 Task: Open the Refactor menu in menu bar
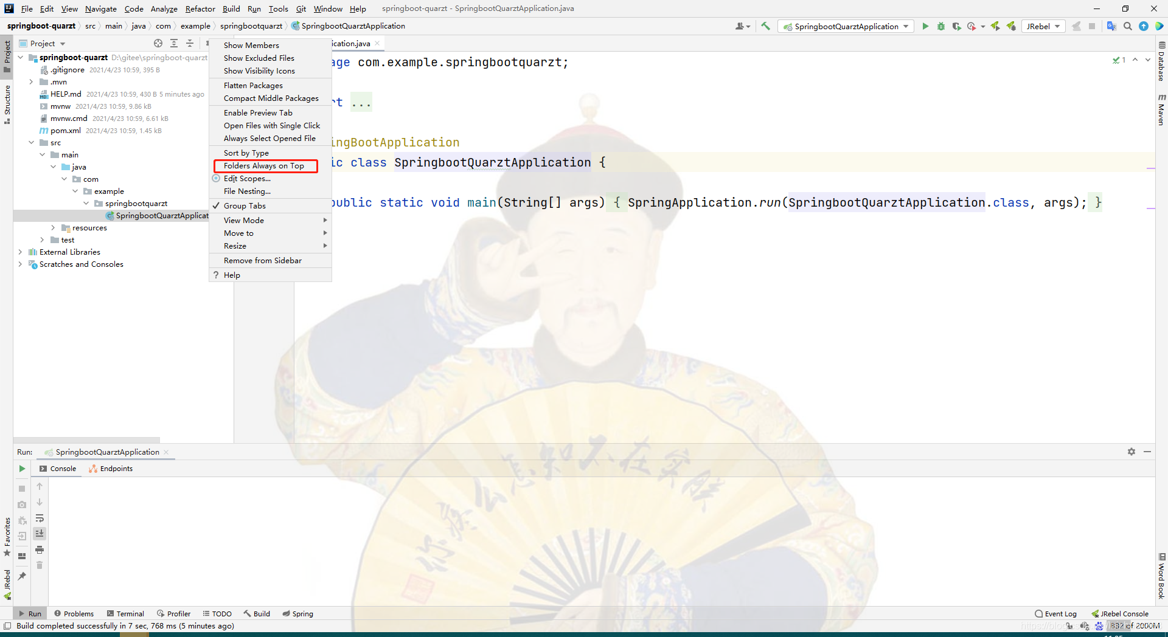pos(200,9)
